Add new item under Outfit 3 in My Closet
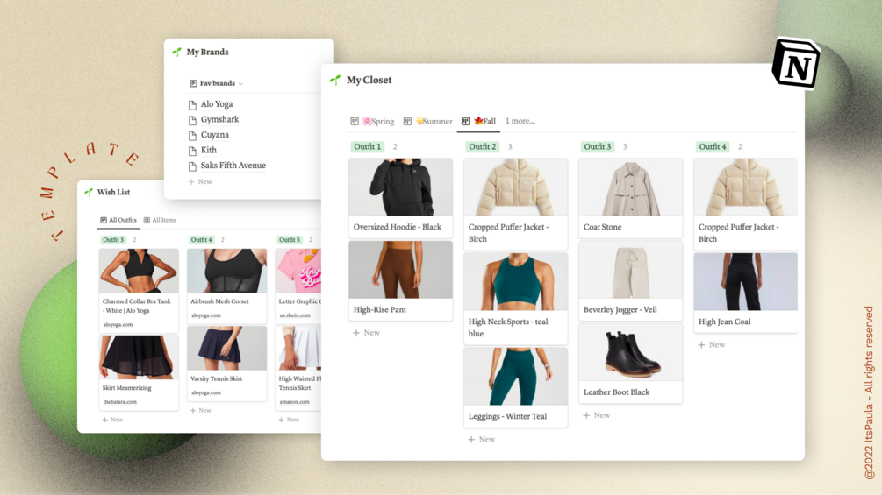The height and width of the screenshot is (495, 882). pyautogui.click(x=596, y=415)
